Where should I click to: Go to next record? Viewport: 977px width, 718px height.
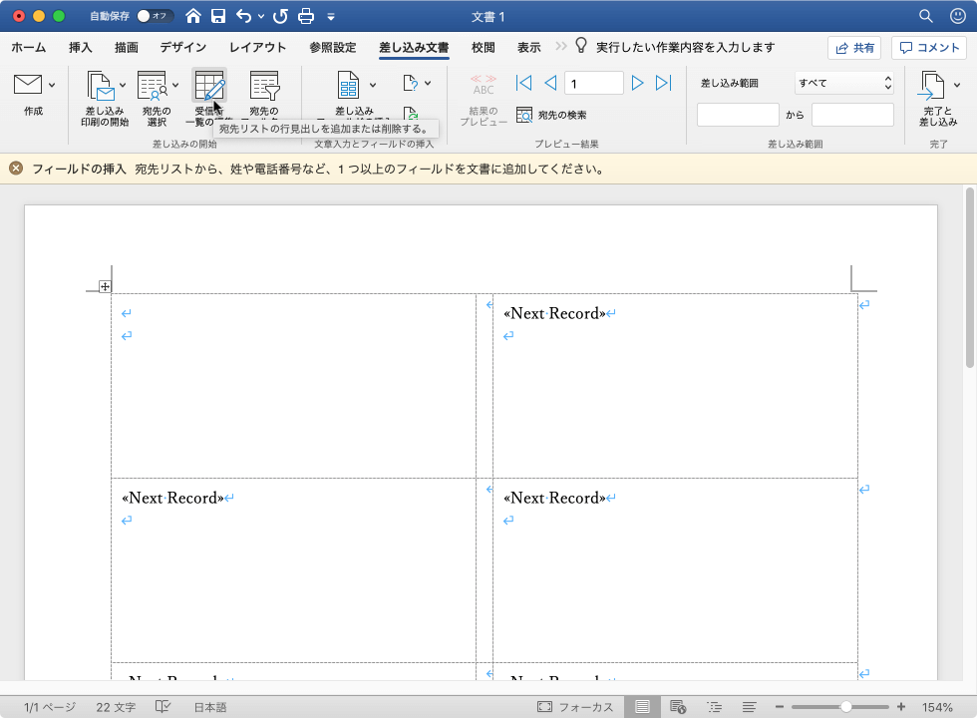[x=637, y=83]
